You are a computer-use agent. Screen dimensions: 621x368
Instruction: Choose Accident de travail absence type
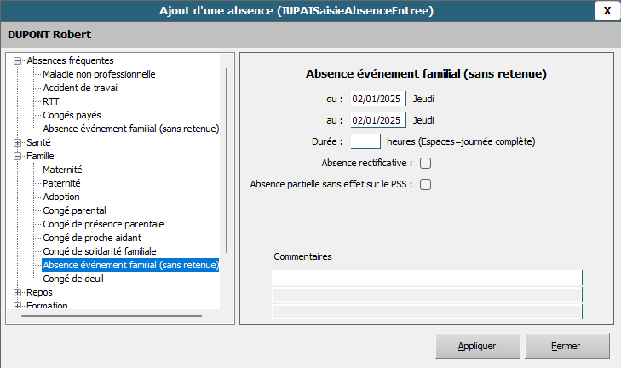coord(83,88)
